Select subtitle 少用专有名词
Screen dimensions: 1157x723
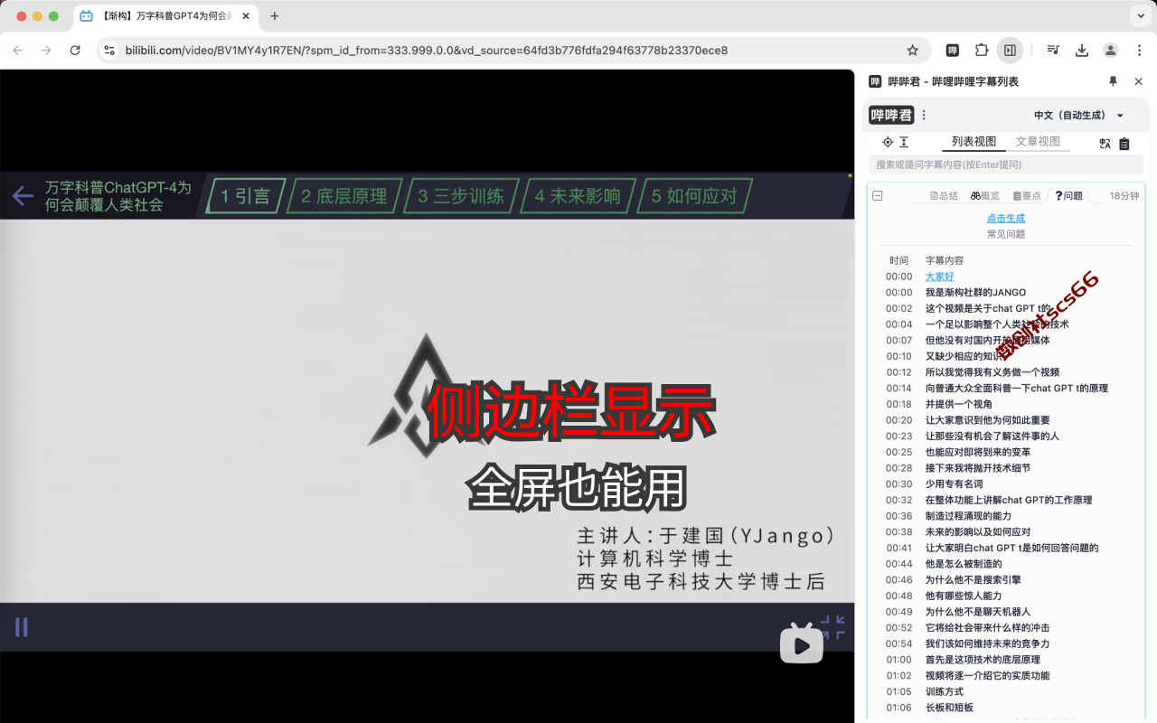point(954,484)
